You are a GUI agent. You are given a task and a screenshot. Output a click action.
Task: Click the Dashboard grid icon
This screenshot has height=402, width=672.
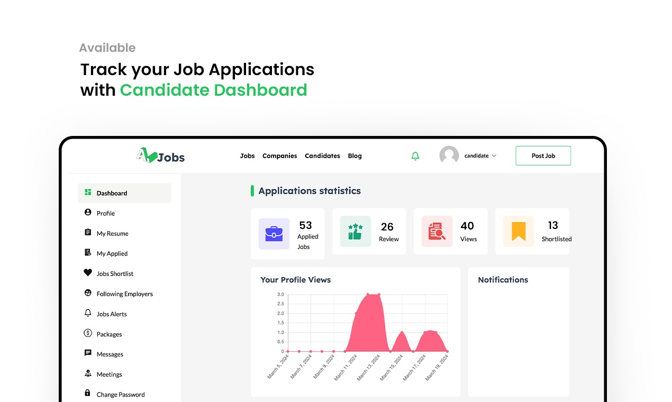pyautogui.click(x=88, y=193)
